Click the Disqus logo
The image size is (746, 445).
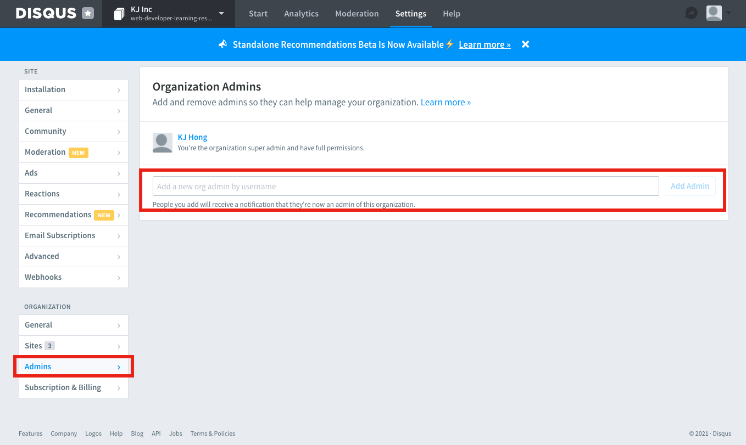click(46, 14)
